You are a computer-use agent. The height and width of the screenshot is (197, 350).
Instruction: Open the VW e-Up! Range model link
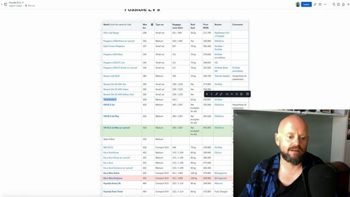click(x=111, y=33)
